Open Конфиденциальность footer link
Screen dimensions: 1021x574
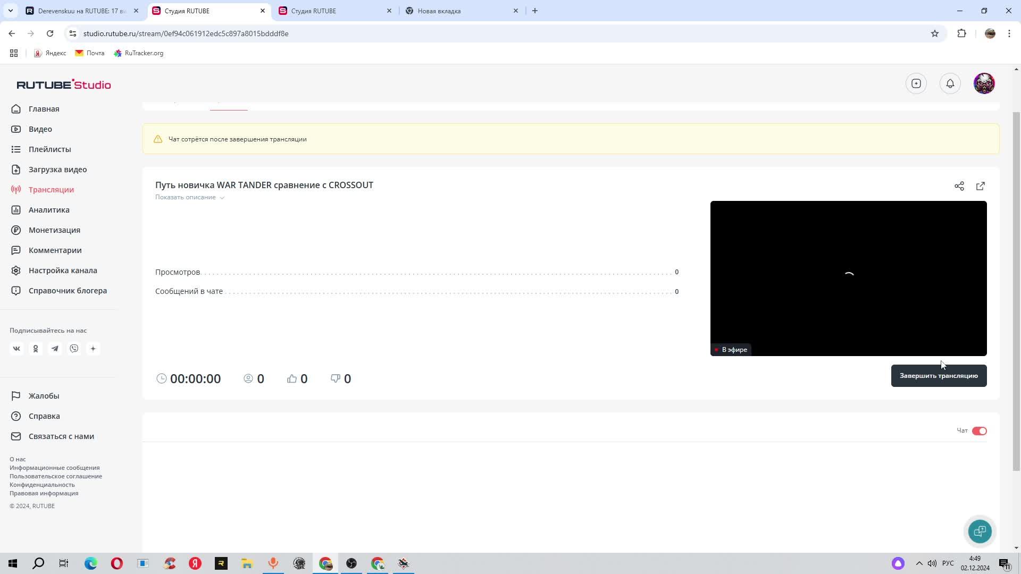(x=42, y=485)
